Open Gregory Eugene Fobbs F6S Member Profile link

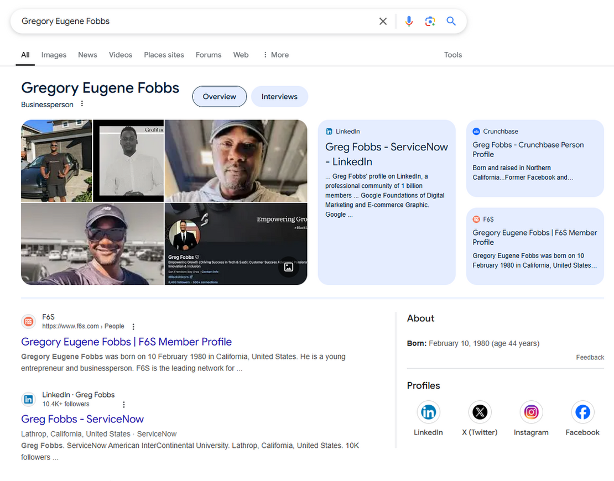tap(127, 342)
